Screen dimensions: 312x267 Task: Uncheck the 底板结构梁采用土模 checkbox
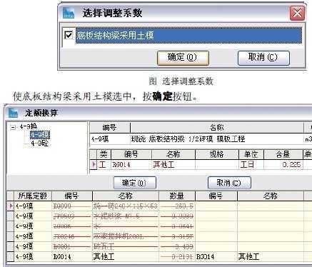69,36
